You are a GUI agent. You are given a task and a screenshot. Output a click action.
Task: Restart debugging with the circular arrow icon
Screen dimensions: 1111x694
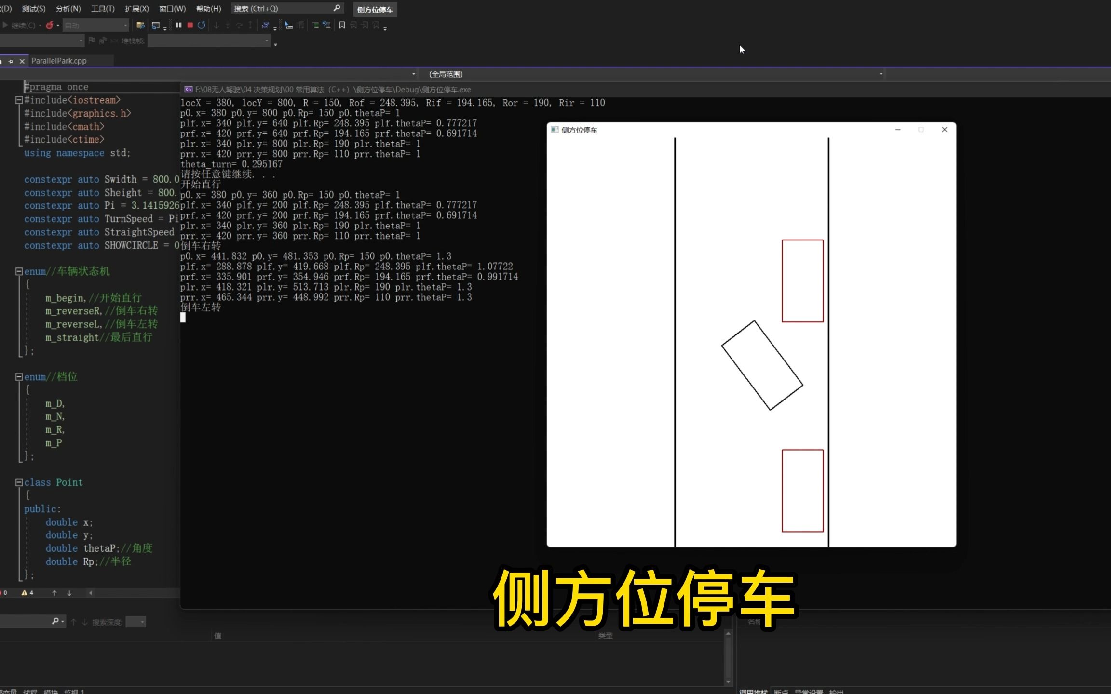point(202,25)
